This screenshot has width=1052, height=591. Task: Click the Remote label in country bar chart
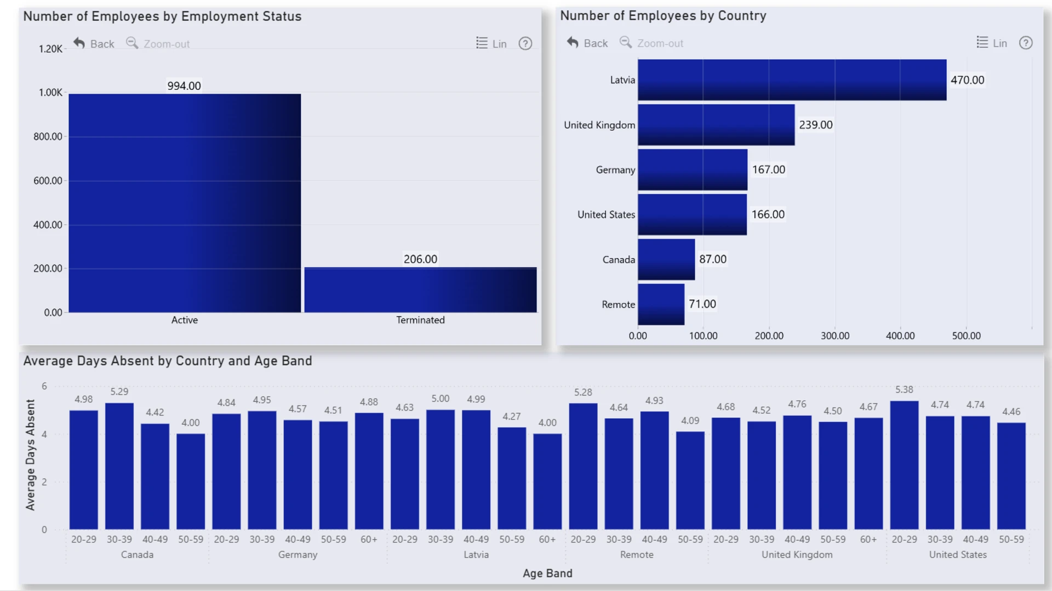tap(618, 304)
